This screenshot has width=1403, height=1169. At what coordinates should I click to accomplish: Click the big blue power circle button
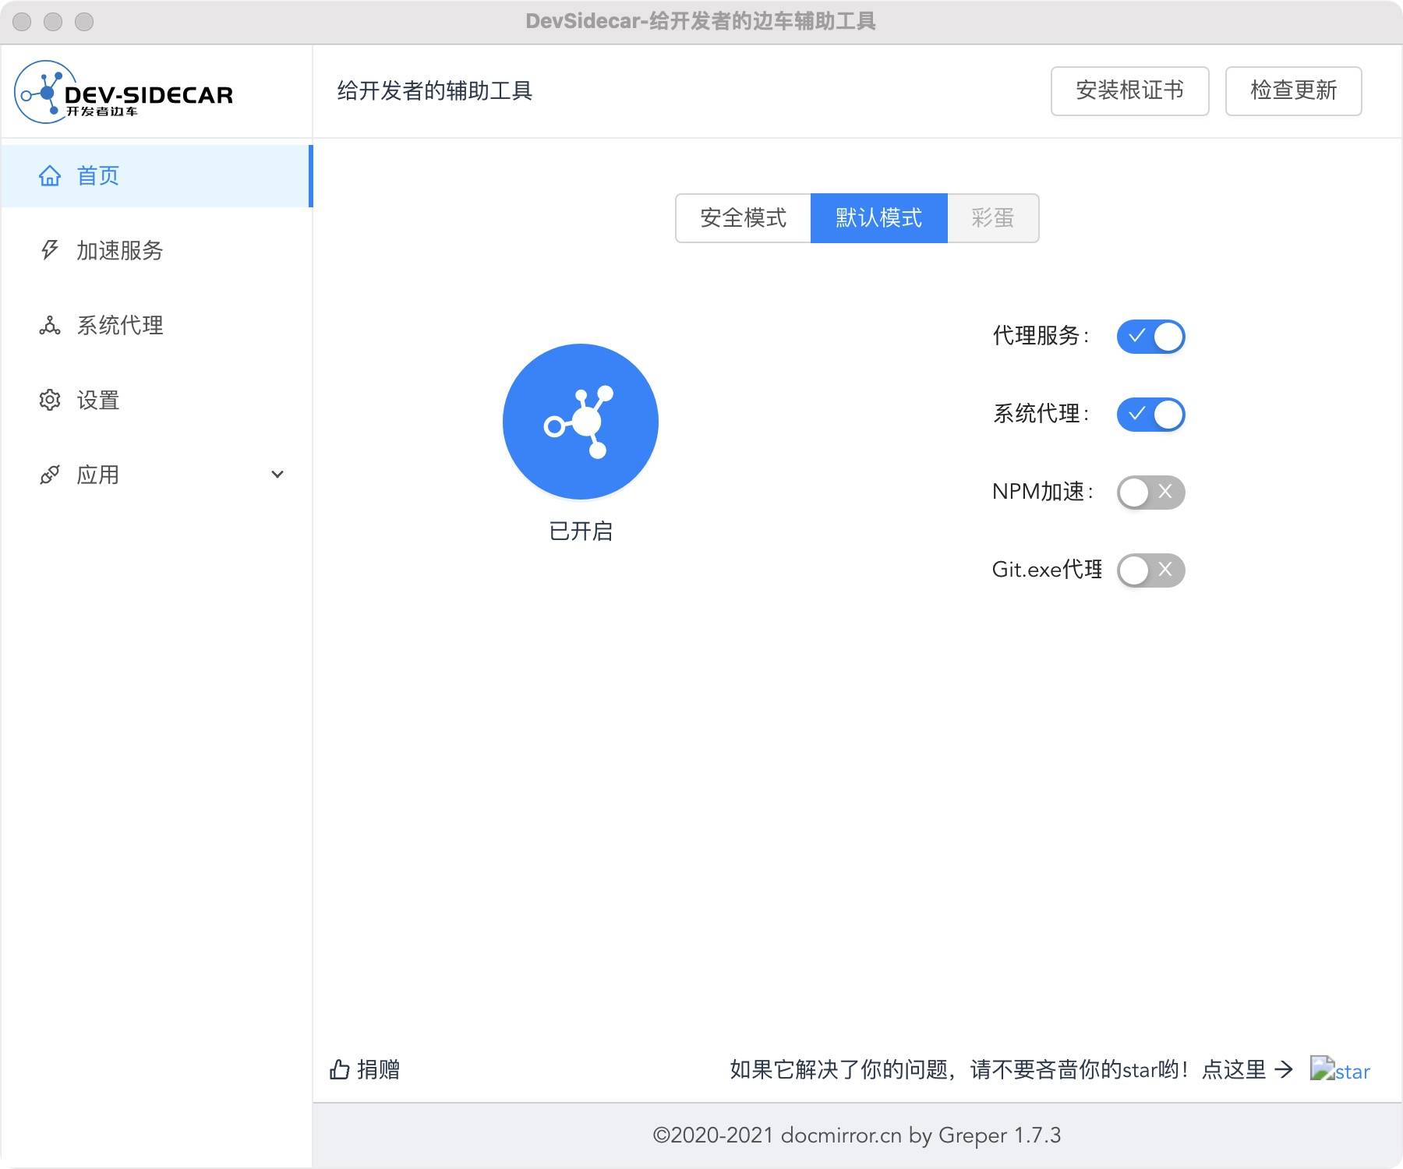click(x=581, y=422)
